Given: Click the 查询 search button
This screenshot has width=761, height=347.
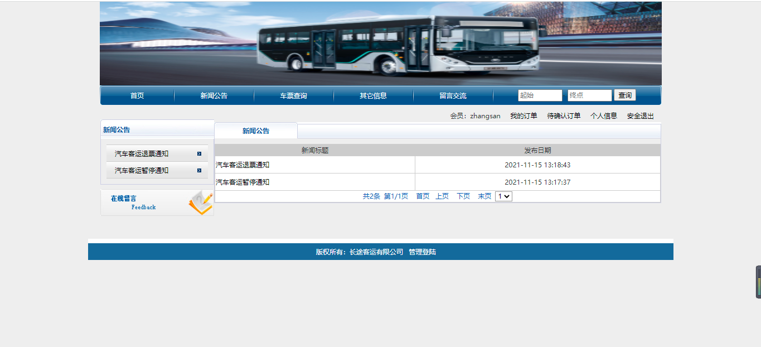Looking at the screenshot, I should (x=625, y=95).
